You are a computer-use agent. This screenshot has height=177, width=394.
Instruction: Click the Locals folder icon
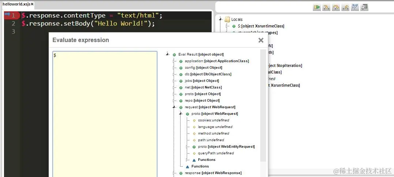click(x=227, y=19)
